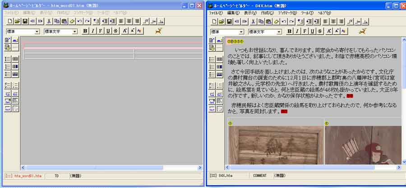Open the ファイル(F) menu in the 04X.htm window

point(216,13)
